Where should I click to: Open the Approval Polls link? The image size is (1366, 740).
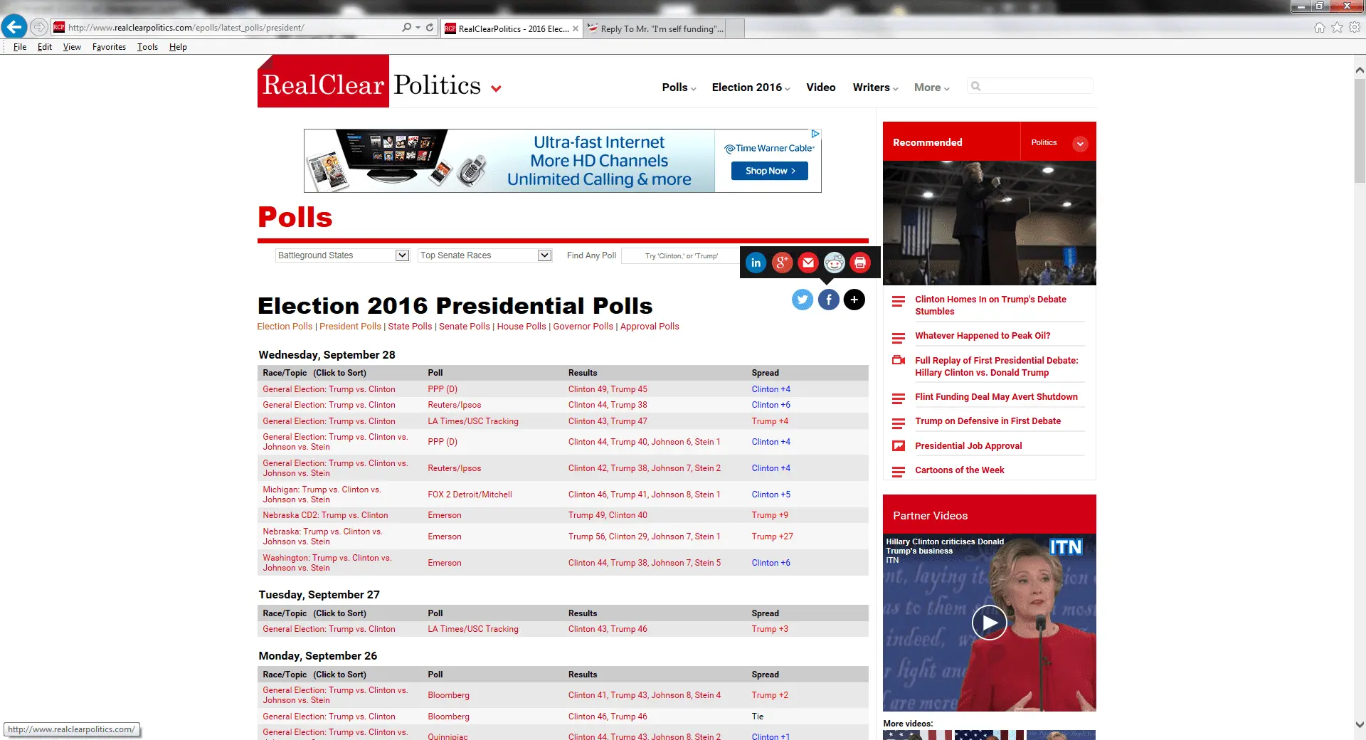pyautogui.click(x=650, y=327)
